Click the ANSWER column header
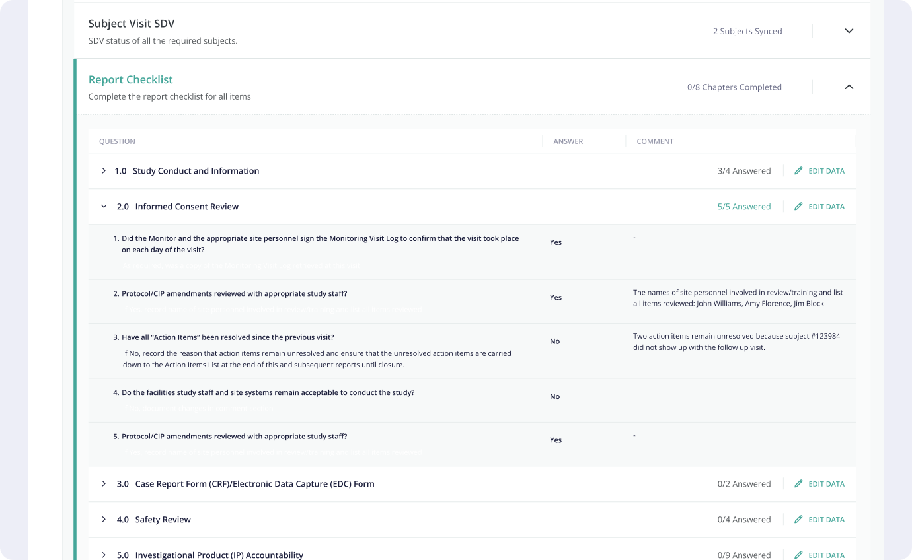Viewport: 912px width, 560px height. click(568, 141)
